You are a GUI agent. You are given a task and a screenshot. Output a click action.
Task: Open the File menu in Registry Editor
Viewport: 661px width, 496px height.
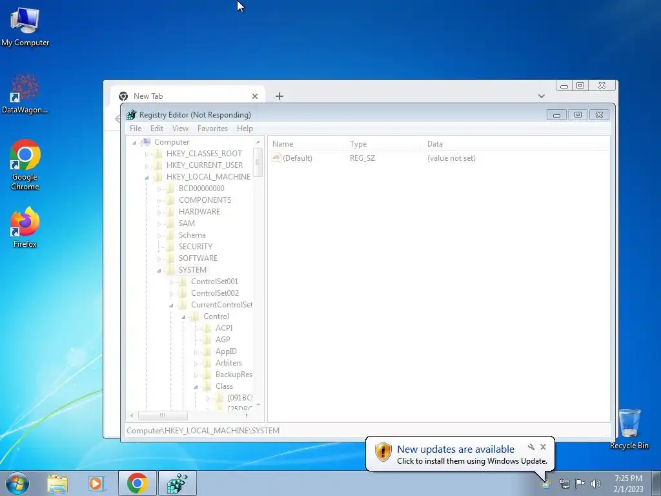point(136,129)
